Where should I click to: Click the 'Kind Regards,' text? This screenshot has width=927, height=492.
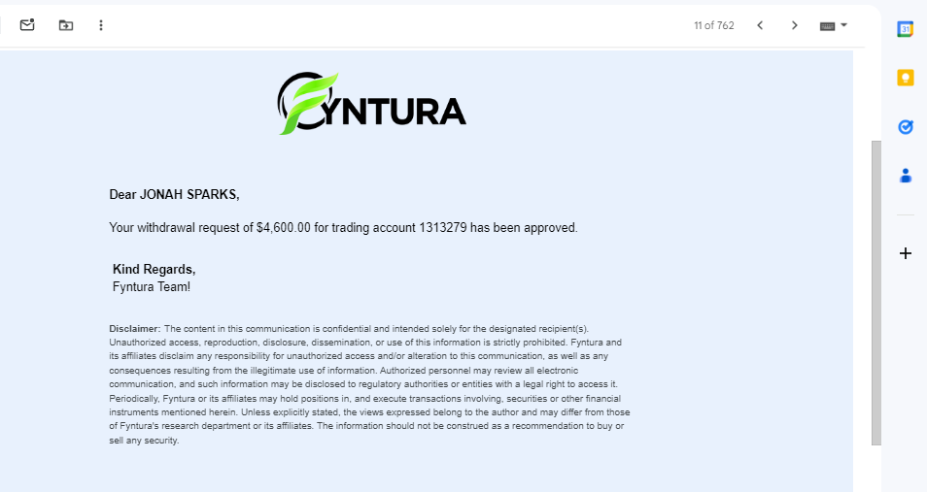click(x=154, y=270)
